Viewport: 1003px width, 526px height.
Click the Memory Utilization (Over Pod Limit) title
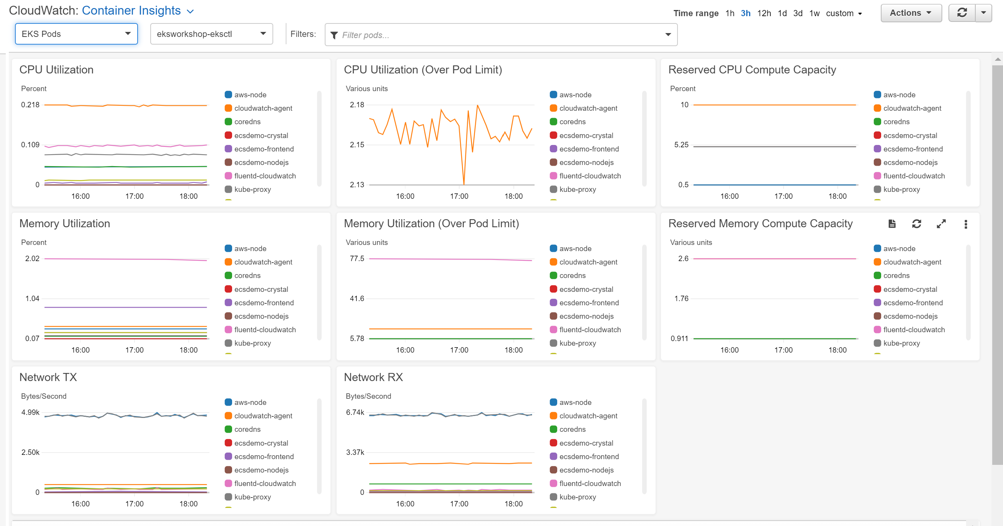click(x=432, y=224)
